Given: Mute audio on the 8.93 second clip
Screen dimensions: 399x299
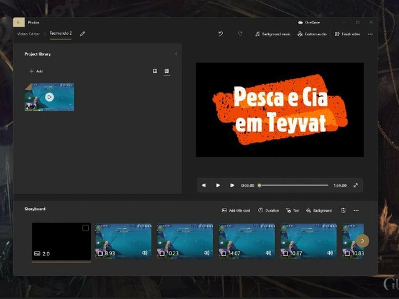Looking at the screenshot, I should point(145,253).
